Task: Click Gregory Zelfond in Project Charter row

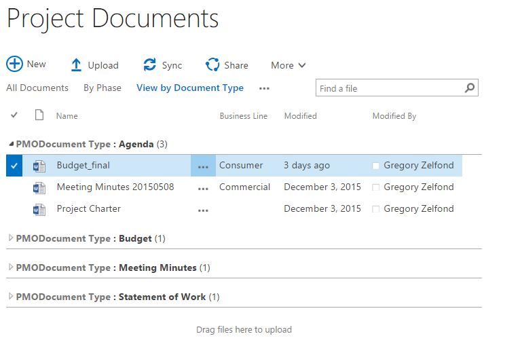Action: 419,208
